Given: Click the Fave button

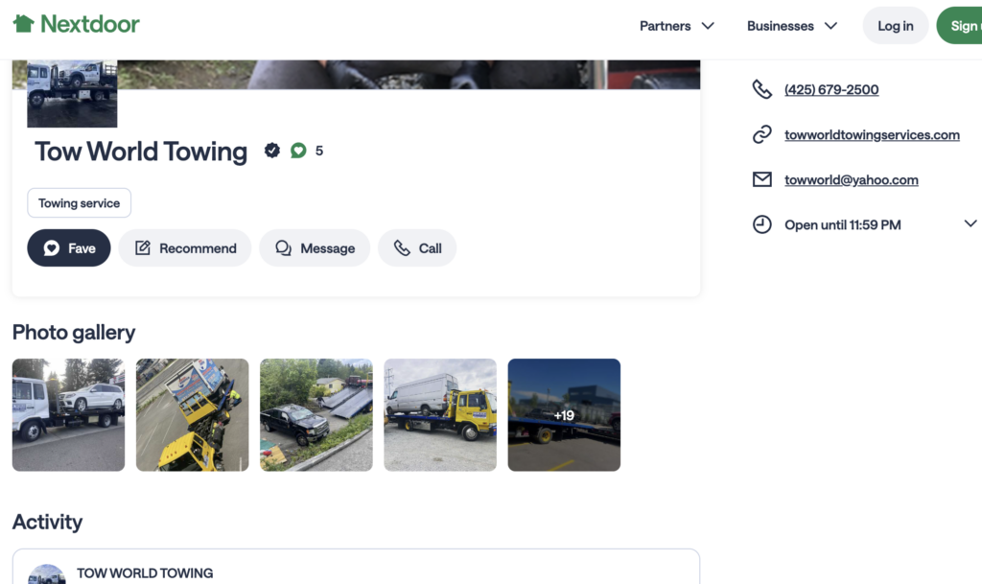Looking at the screenshot, I should coord(69,247).
